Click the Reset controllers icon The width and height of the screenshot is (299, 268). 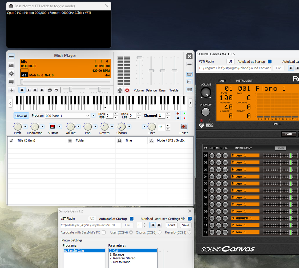pos(184,127)
